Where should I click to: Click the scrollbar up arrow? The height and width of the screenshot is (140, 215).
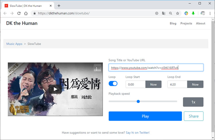click(x=213, y=20)
